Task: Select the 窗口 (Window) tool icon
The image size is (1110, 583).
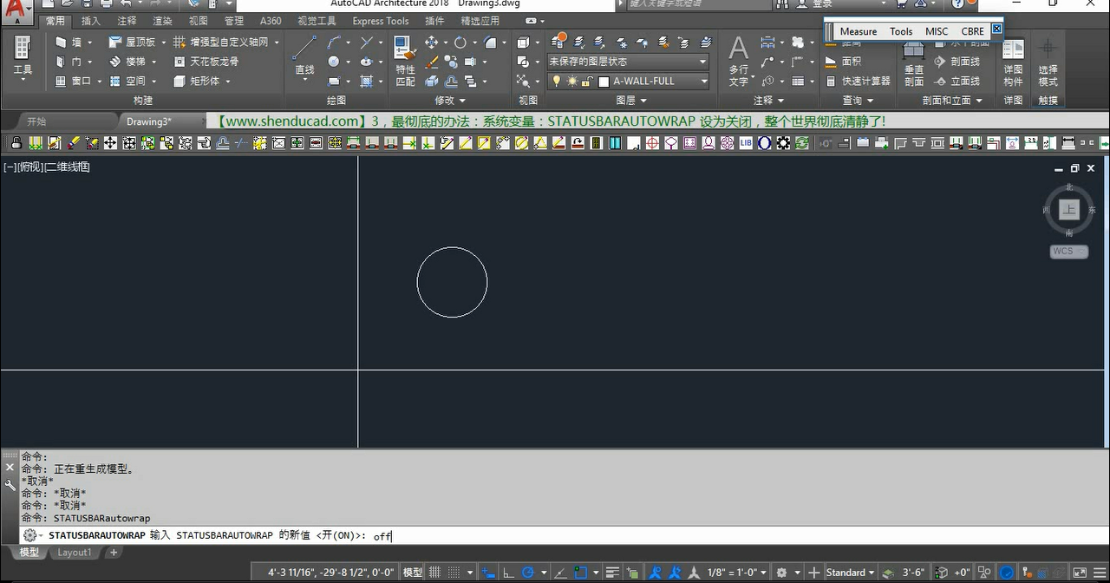Action: (x=61, y=81)
